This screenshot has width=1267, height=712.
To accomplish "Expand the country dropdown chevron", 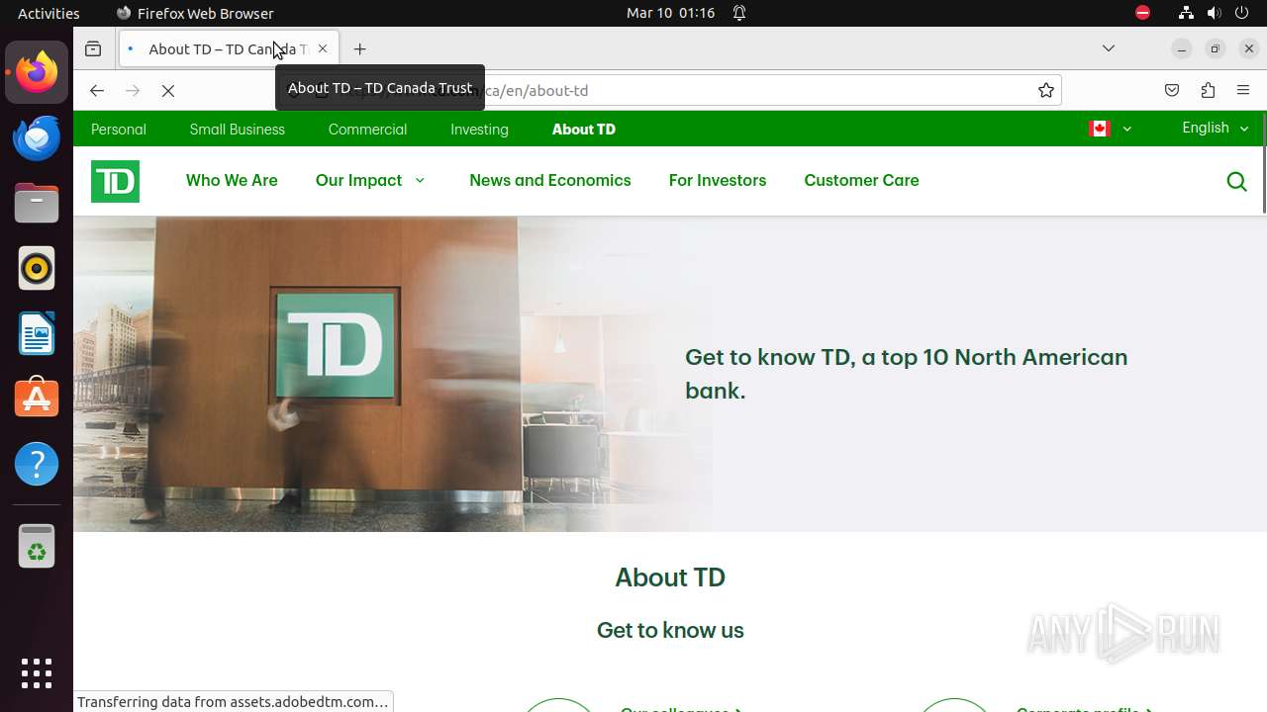I will tap(1126, 129).
